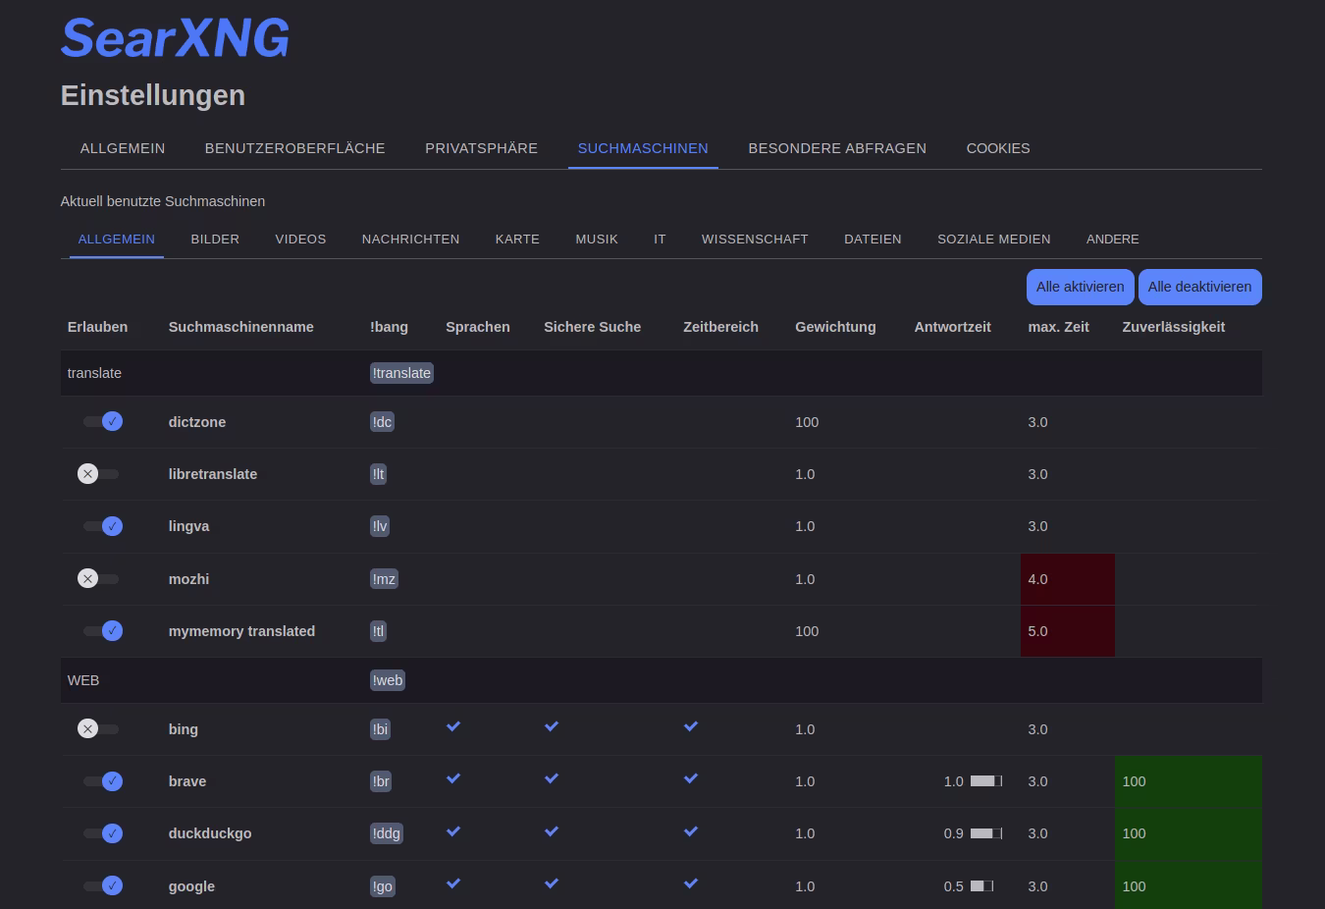Disable the dictzone engine toggle
The width and height of the screenshot is (1325, 909).
point(102,422)
